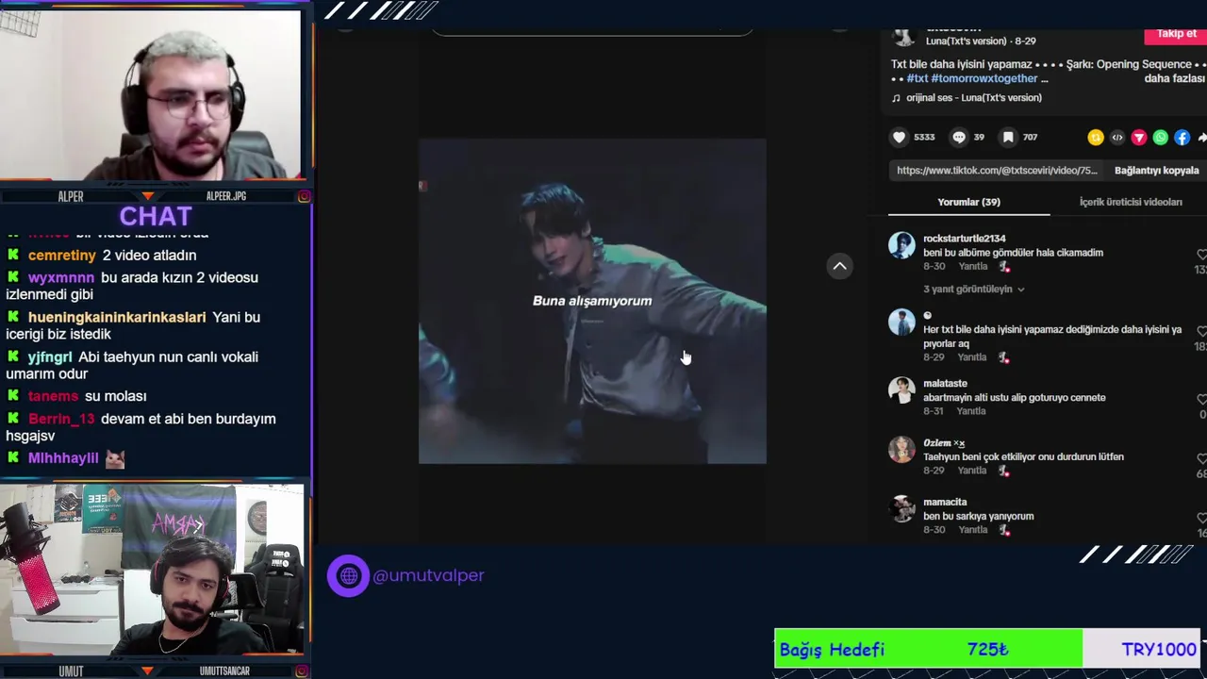Send to friends via red paper-plane icon
The height and width of the screenshot is (679, 1207).
point(1139,138)
